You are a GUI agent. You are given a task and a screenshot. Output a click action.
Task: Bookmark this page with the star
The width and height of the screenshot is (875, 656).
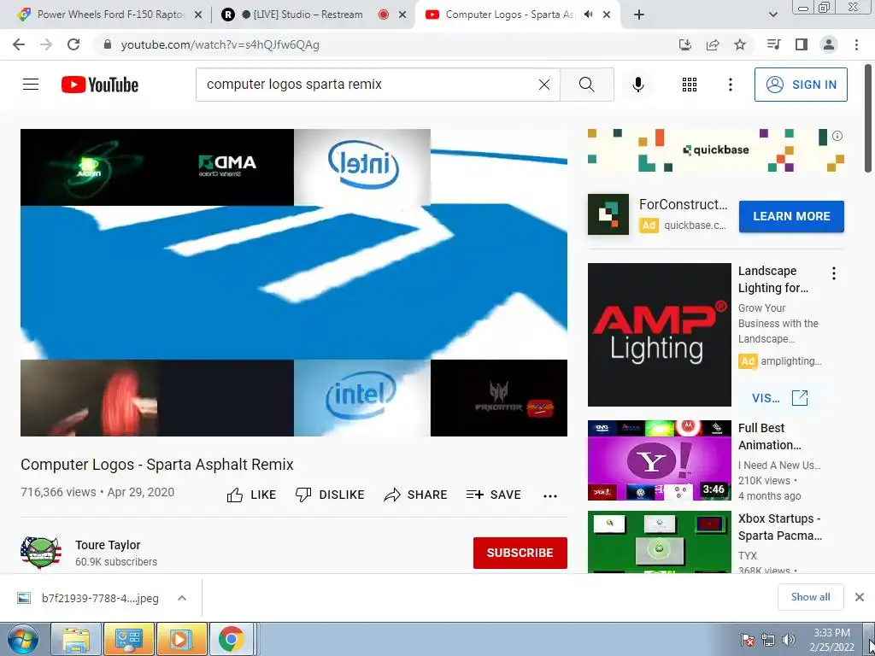point(740,44)
